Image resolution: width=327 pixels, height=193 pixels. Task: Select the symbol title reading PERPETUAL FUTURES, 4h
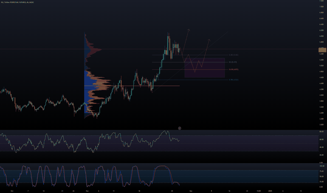point(18,2)
